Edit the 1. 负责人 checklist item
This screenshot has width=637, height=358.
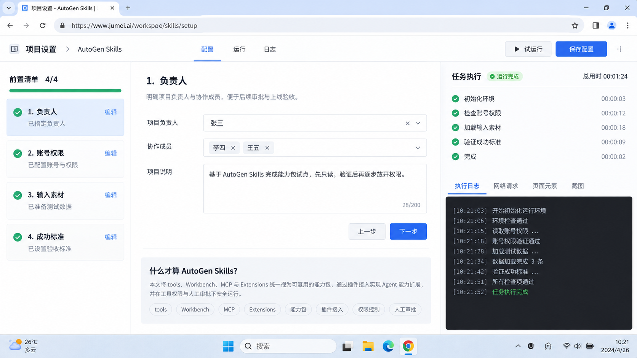(x=110, y=112)
